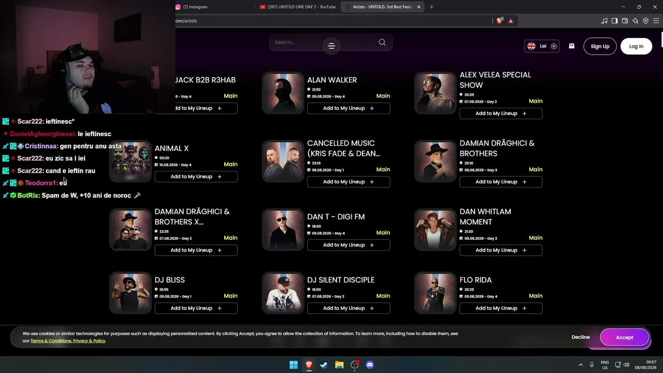Accept the cookies
This screenshot has height=373, width=663.
(x=625, y=337)
